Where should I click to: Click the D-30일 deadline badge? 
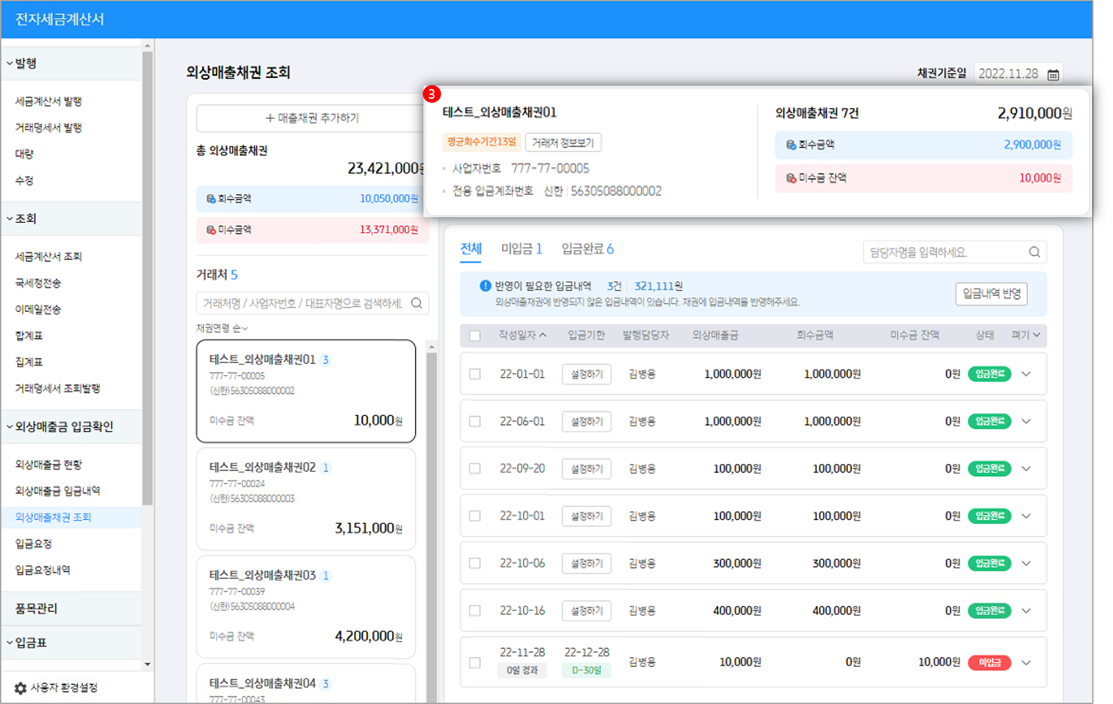586,670
